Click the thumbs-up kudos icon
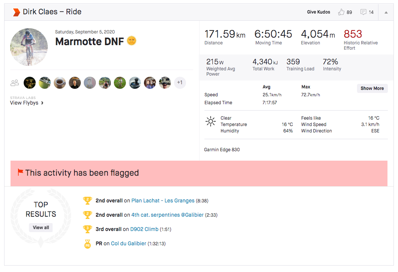Viewport: 398px width, 272px height. tap(341, 12)
